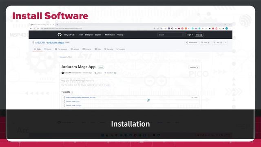Open the Why GitHub? dropdown menu

click(x=70, y=35)
